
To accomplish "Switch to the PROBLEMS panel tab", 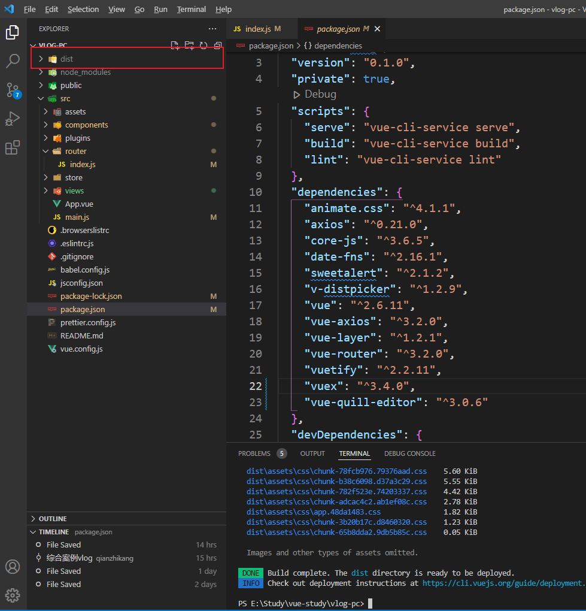I will click(x=254, y=453).
